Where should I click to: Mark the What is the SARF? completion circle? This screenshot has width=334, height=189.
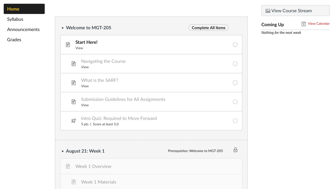[x=235, y=83]
